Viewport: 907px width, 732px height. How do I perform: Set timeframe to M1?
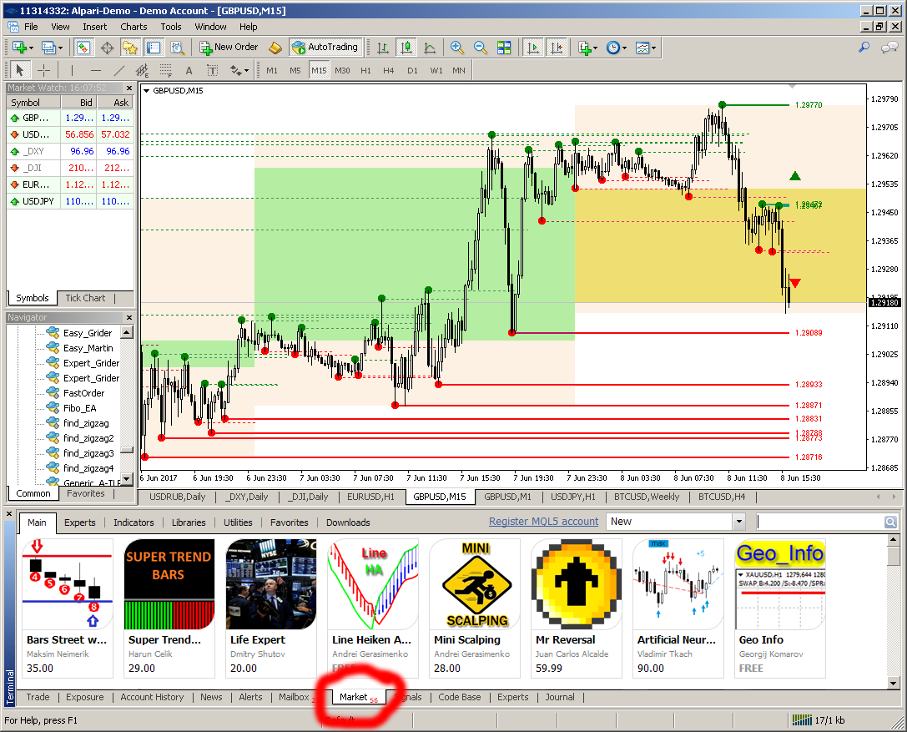272,71
